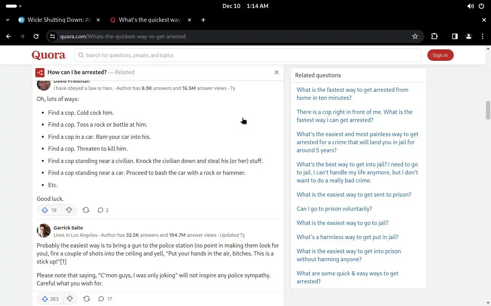Open the 2 comments on David's answer
The width and height of the screenshot is (491, 306).
pyautogui.click(x=103, y=210)
